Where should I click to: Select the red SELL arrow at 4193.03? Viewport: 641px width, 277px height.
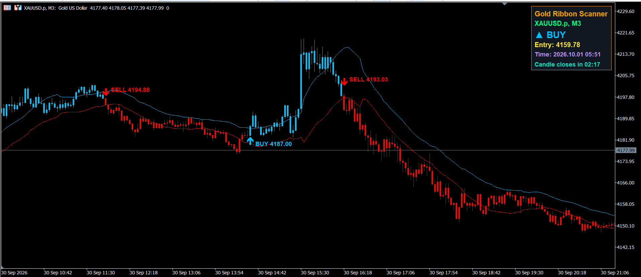344,82
